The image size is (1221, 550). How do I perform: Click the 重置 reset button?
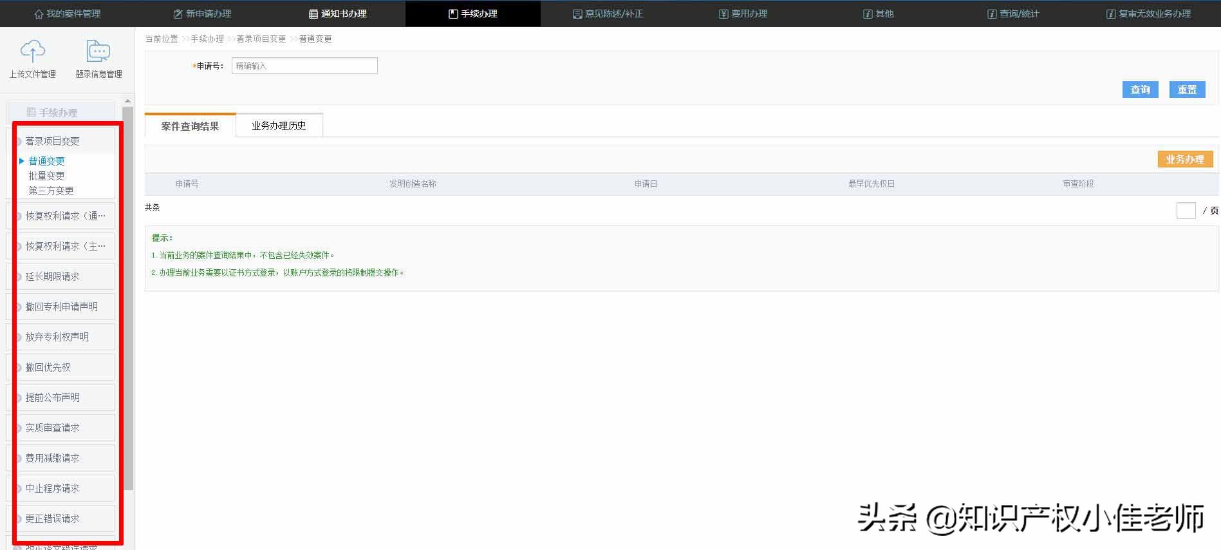[x=1188, y=90]
